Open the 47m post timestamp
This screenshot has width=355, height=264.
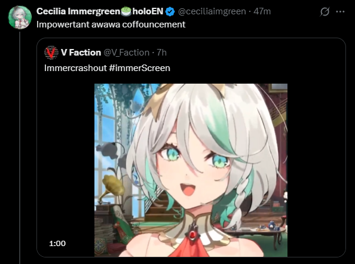click(262, 11)
